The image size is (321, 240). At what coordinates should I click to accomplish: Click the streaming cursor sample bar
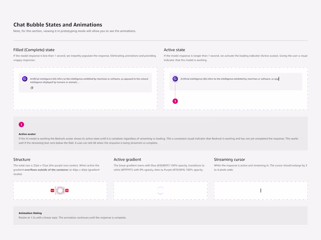tap(261, 191)
